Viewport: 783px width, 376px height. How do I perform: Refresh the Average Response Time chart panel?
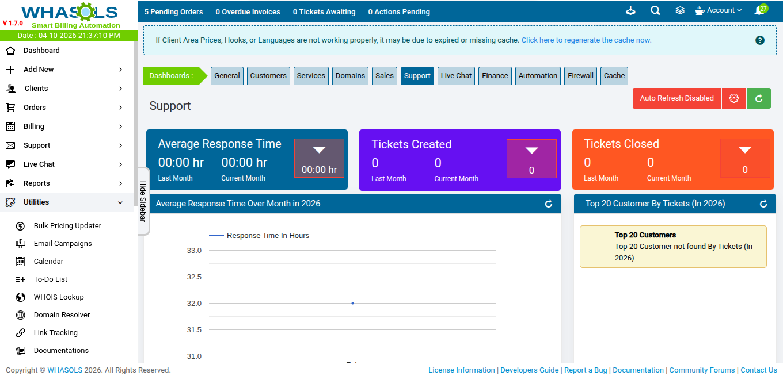coord(548,204)
